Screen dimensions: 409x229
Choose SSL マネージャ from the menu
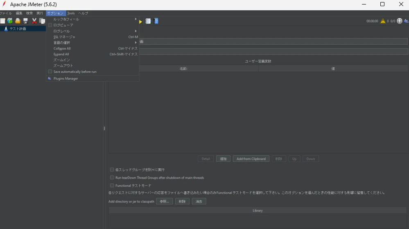point(93,37)
